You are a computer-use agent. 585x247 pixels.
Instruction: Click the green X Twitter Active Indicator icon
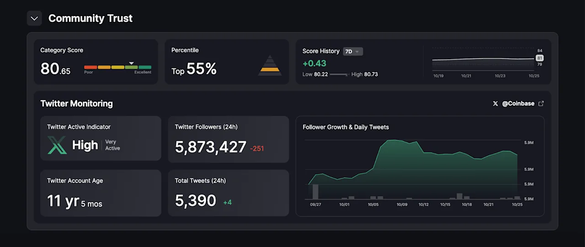click(57, 145)
